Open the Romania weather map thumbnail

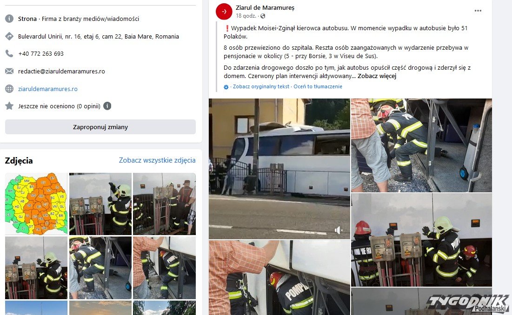pyautogui.click(x=36, y=204)
